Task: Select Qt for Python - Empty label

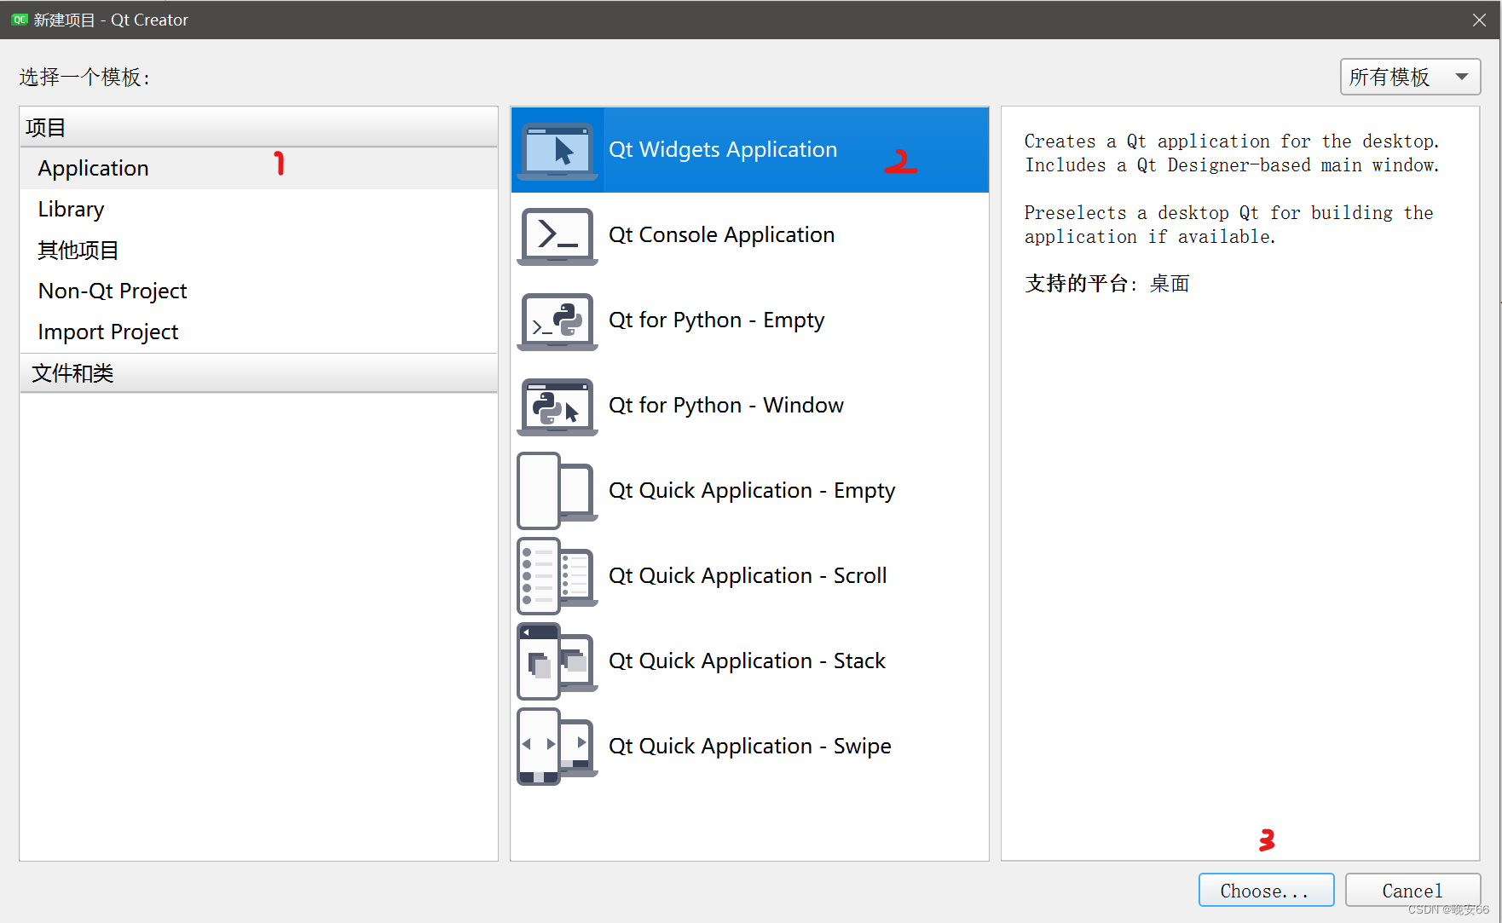Action: [717, 320]
